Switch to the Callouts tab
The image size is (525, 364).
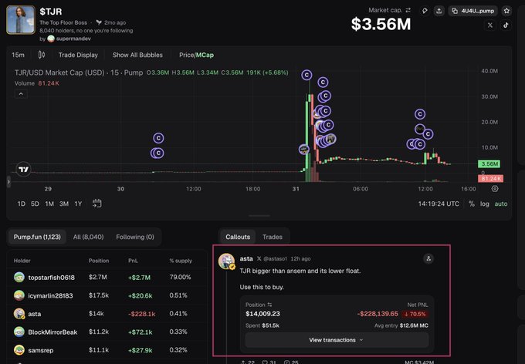(238, 237)
